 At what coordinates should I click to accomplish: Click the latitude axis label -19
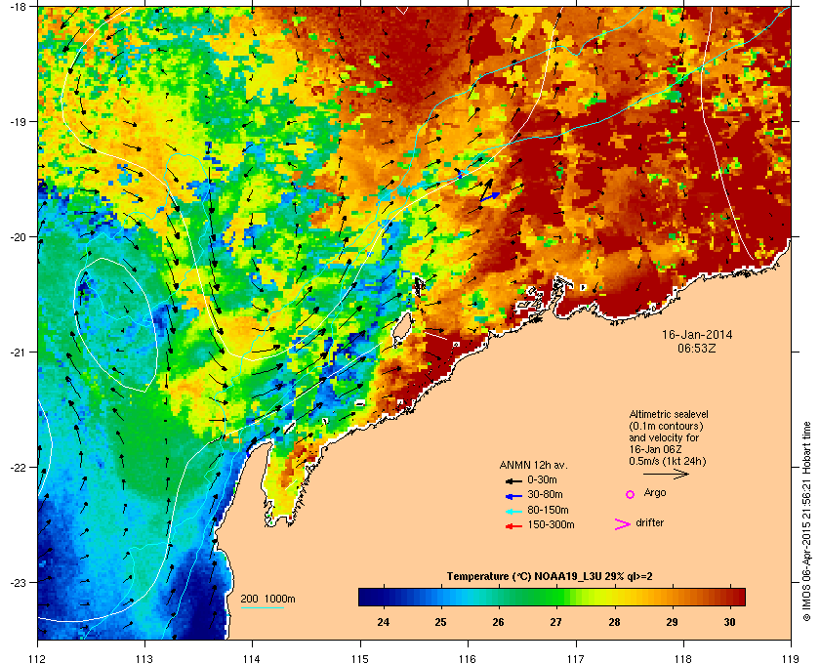coord(18,122)
